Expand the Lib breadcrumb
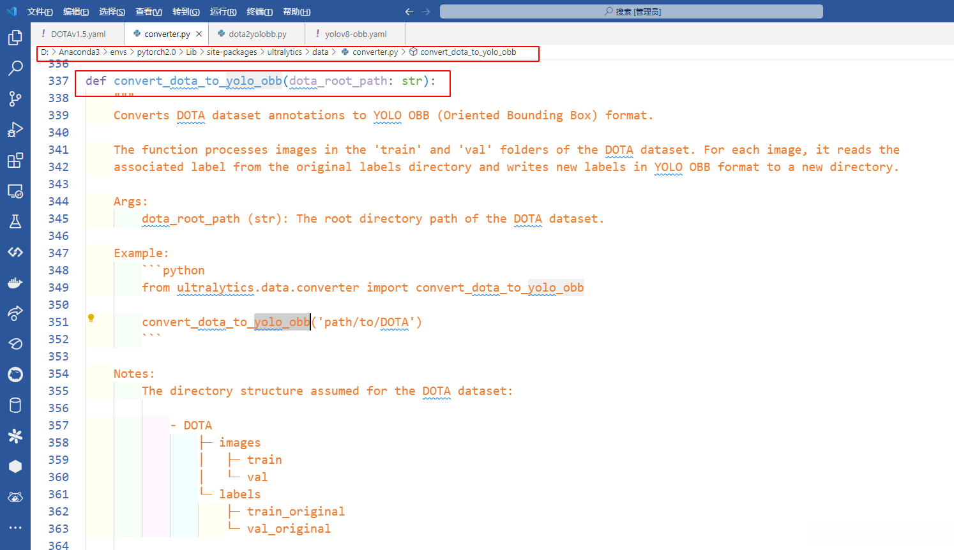This screenshot has width=954, height=550. click(192, 52)
